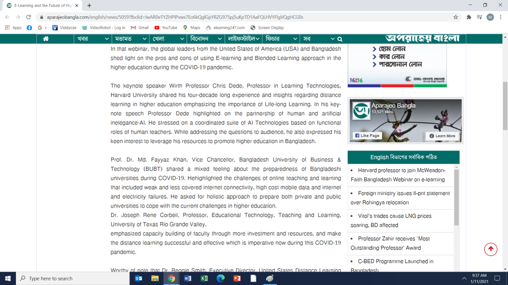Open PowerPoint from the taskbar

pos(237,278)
